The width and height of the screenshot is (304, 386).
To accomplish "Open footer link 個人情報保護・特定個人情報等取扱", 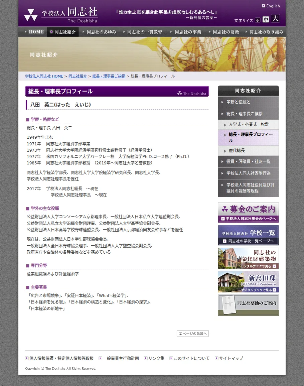I will coord(61,358).
